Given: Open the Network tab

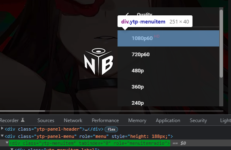Looking at the screenshot, I should (x=73, y=120).
